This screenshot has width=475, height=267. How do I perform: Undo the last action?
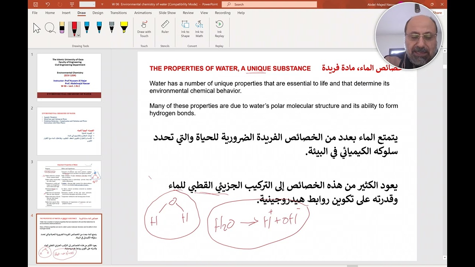point(47,4)
